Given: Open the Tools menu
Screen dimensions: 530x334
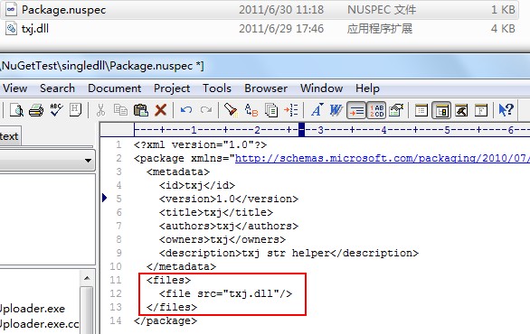Looking at the screenshot, I should click(217, 88).
